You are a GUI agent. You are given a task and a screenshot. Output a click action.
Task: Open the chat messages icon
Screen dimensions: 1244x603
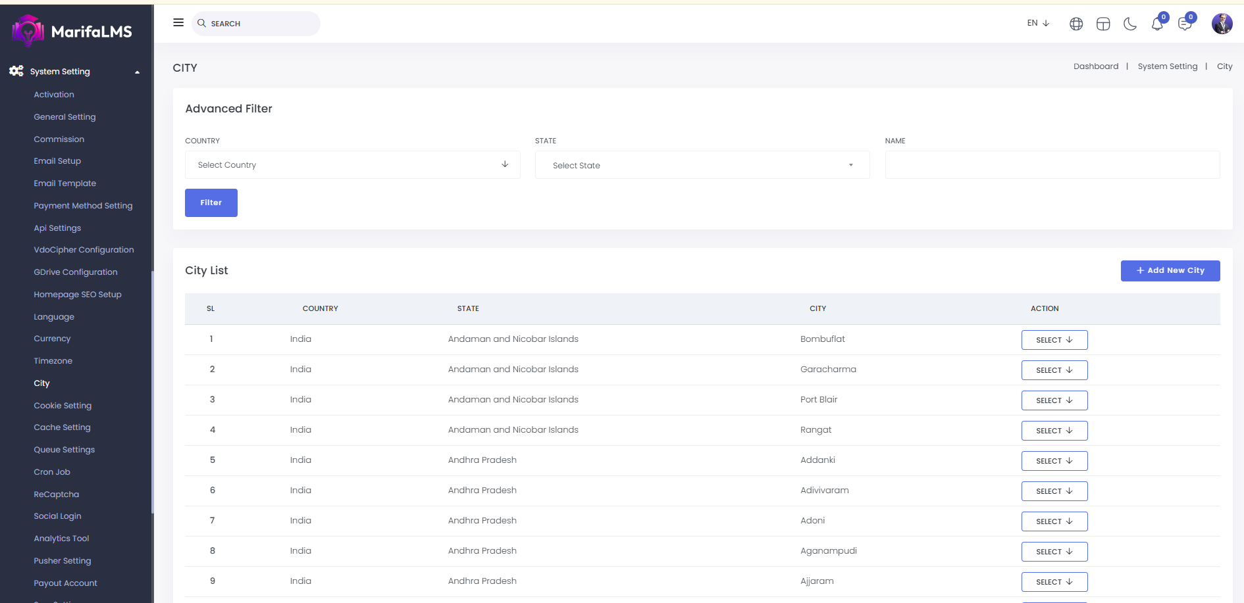coord(1185,24)
